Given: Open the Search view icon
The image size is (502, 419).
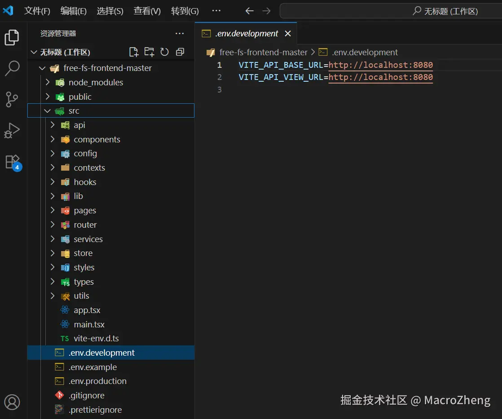Looking at the screenshot, I should pos(12,68).
